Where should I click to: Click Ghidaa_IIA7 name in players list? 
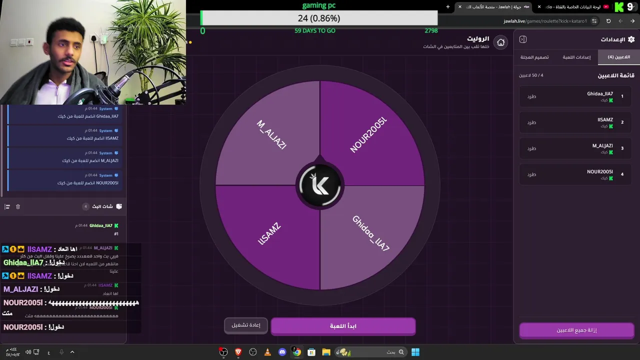pos(600,93)
